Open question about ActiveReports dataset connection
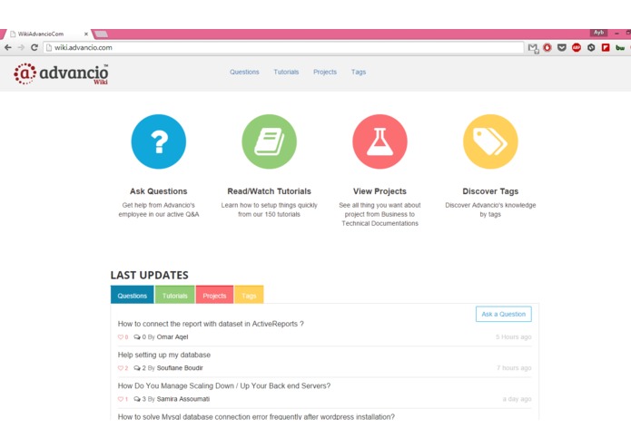 (211, 324)
